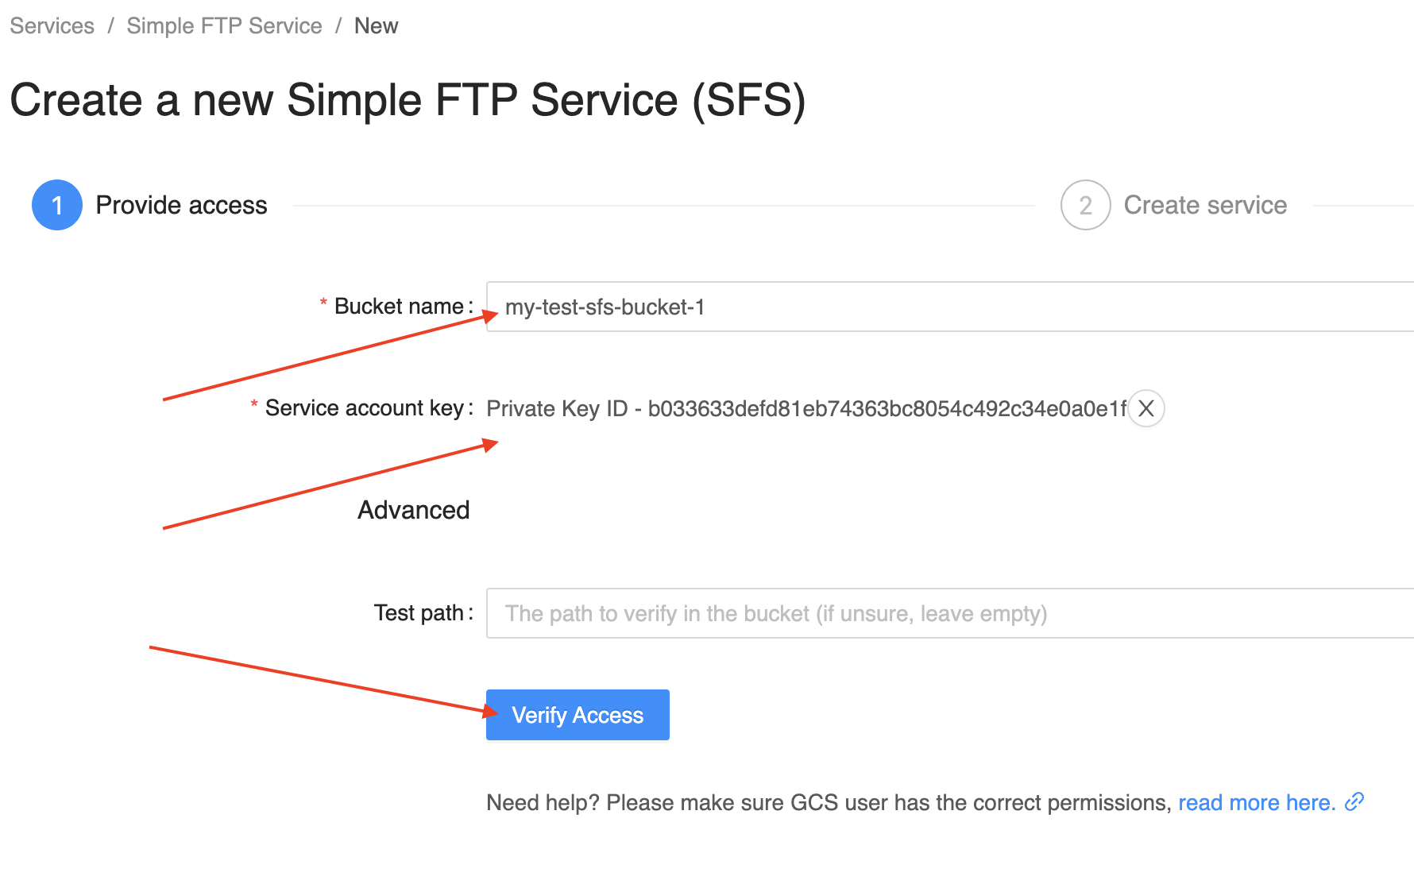Select the Provide access step label
Image resolution: width=1414 pixels, height=888 pixels.
point(181,205)
